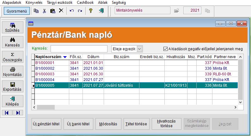Click the Nyomtatás print button

(12, 72)
